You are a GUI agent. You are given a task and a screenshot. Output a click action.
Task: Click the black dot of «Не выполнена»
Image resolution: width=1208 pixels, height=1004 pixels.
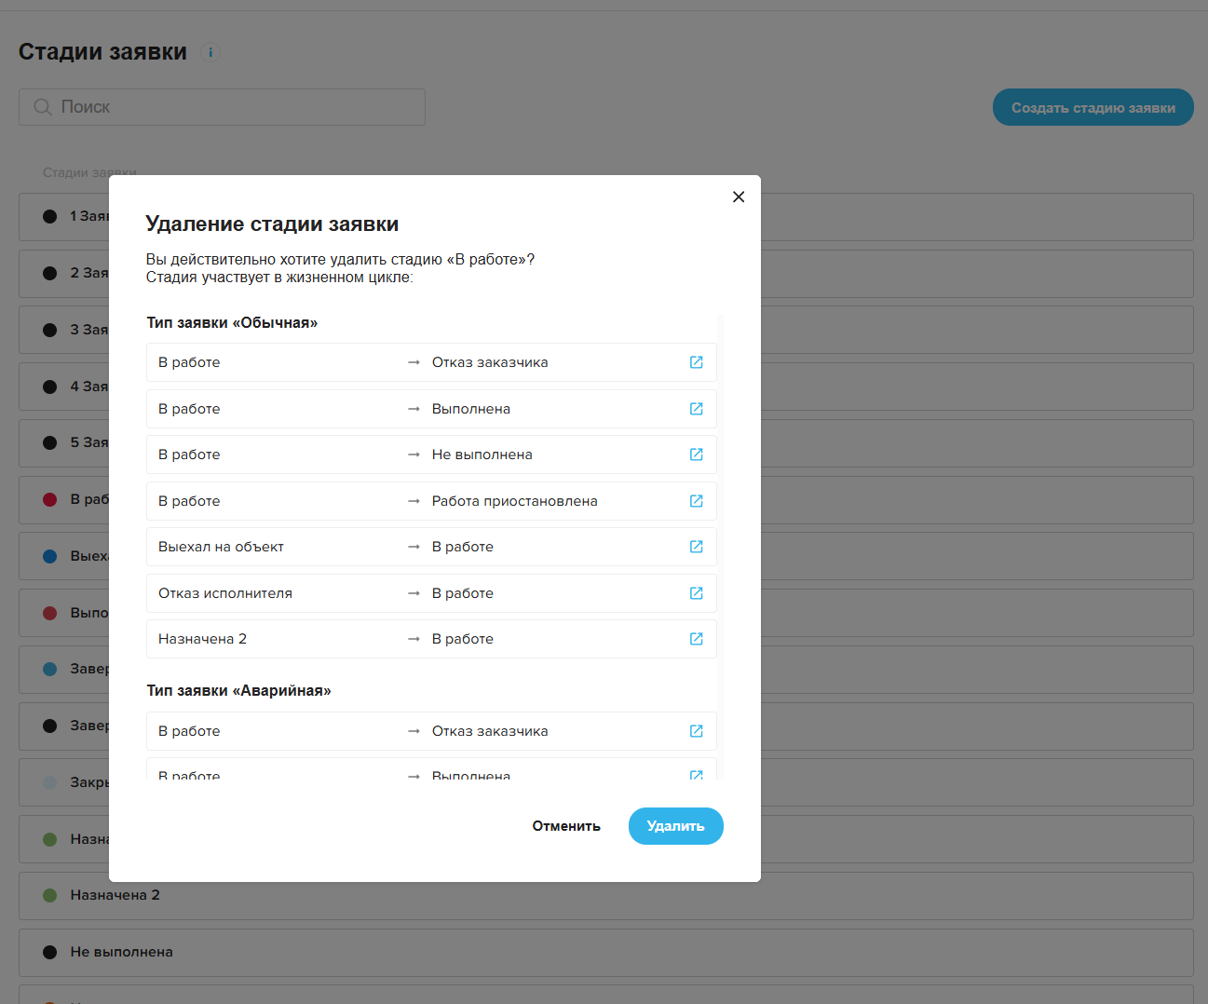point(50,952)
